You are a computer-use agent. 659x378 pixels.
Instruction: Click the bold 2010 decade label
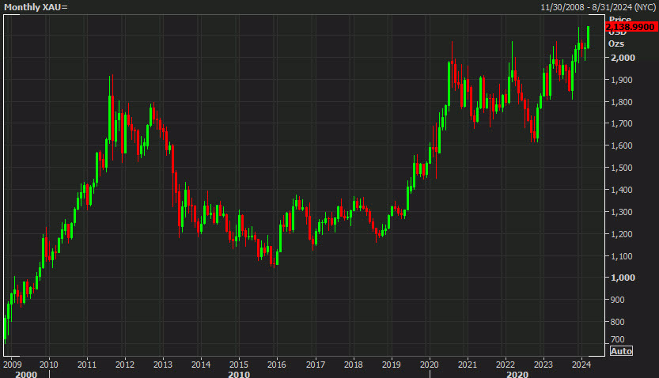(x=239, y=374)
